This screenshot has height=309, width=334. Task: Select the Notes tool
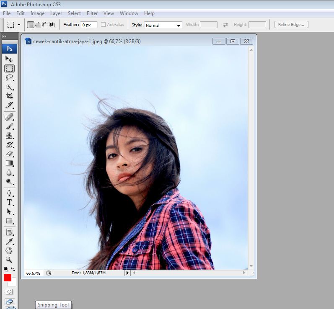click(x=9, y=232)
